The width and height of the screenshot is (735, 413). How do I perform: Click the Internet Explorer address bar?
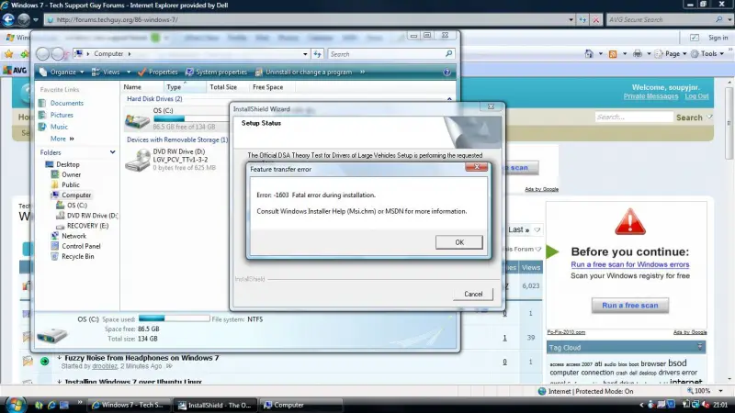[307, 19]
